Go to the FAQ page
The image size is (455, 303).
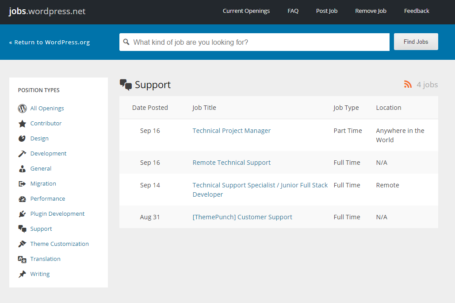tap(293, 11)
